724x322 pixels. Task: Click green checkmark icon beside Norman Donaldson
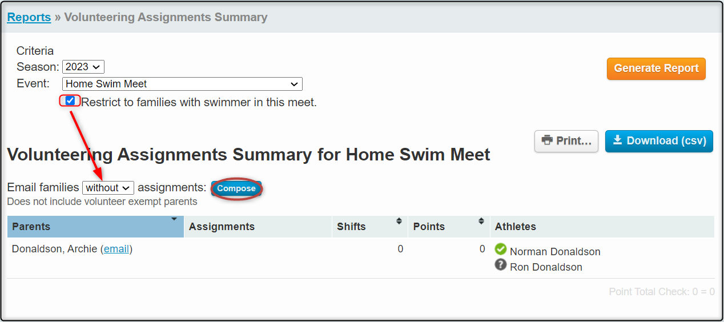[501, 249]
